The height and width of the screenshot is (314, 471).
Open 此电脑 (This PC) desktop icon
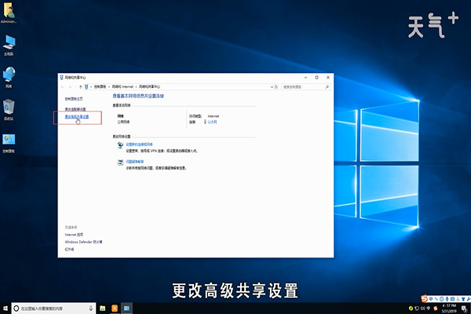(x=9, y=46)
